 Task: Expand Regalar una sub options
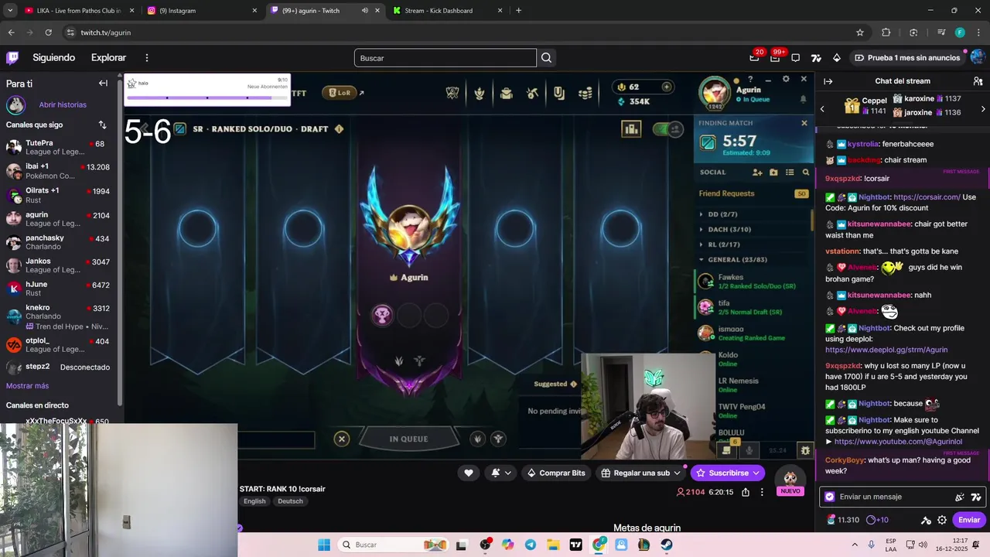(677, 473)
